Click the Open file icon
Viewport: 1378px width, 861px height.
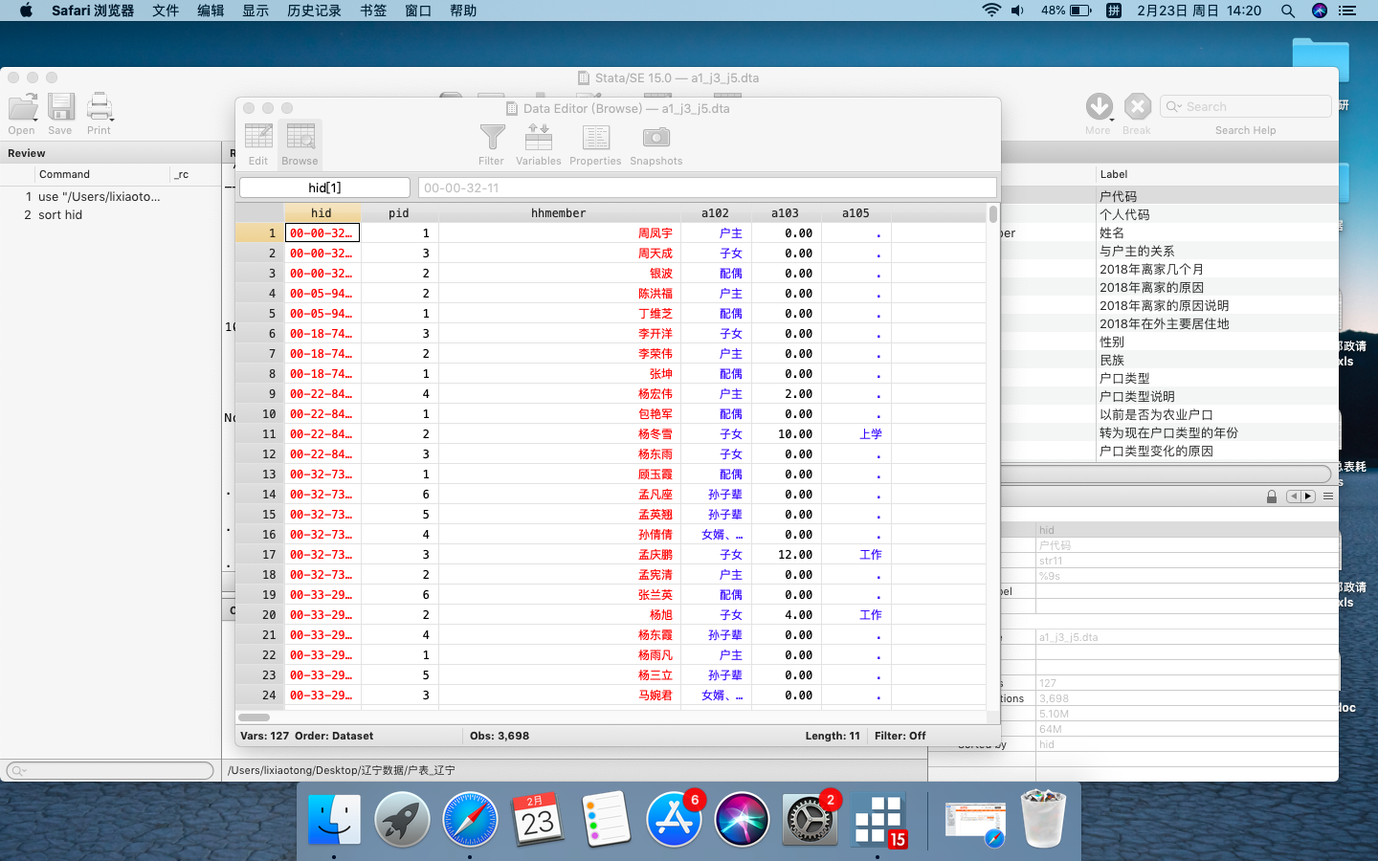point(22,114)
